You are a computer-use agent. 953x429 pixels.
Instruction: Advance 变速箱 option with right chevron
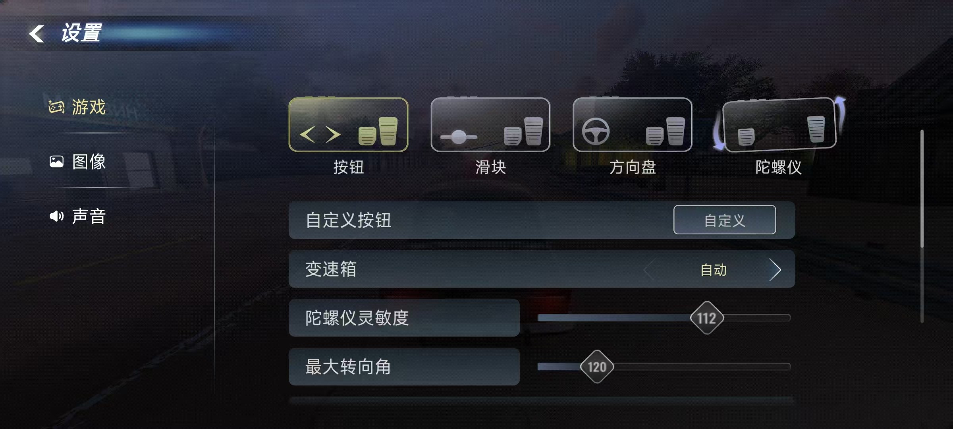click(x=775, y=270)
